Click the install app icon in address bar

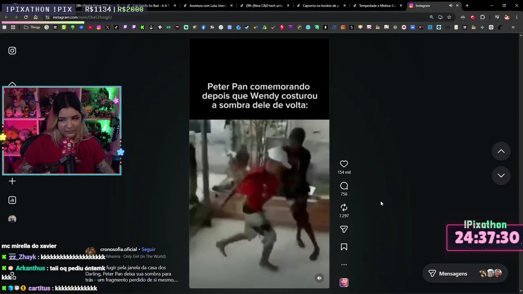440,17
